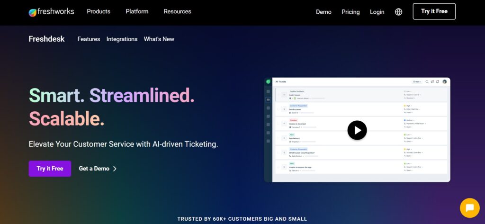Expand Open status dropdown on Service down ticket
Image resolution: width=485 pixels, height=224 pixels.
coord(408,113)
